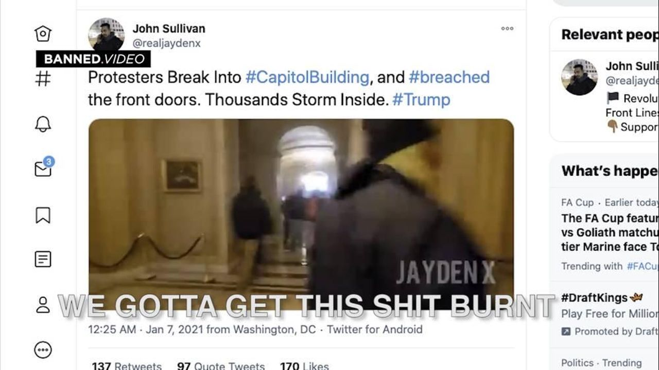Click the #breached hashtag link
This screenshot has width=659, height=370.
[x=449, y=77]
